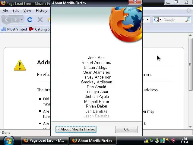Click the name 'Smokey Ardisson' in credits
193x145 pixels.
96,82
